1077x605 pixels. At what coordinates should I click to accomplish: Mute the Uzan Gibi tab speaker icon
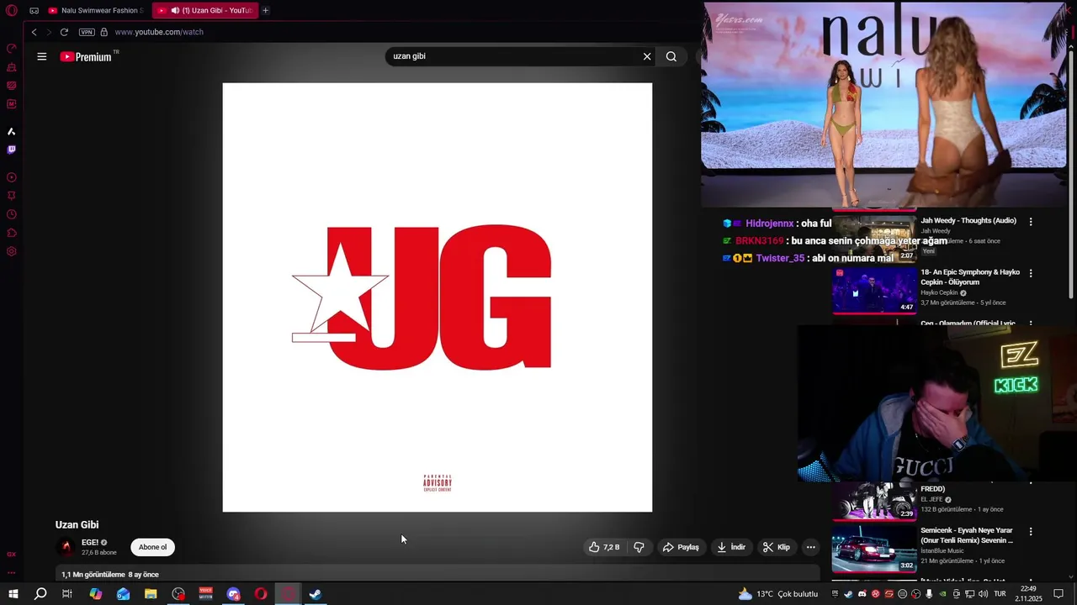(x=175, y=11)
